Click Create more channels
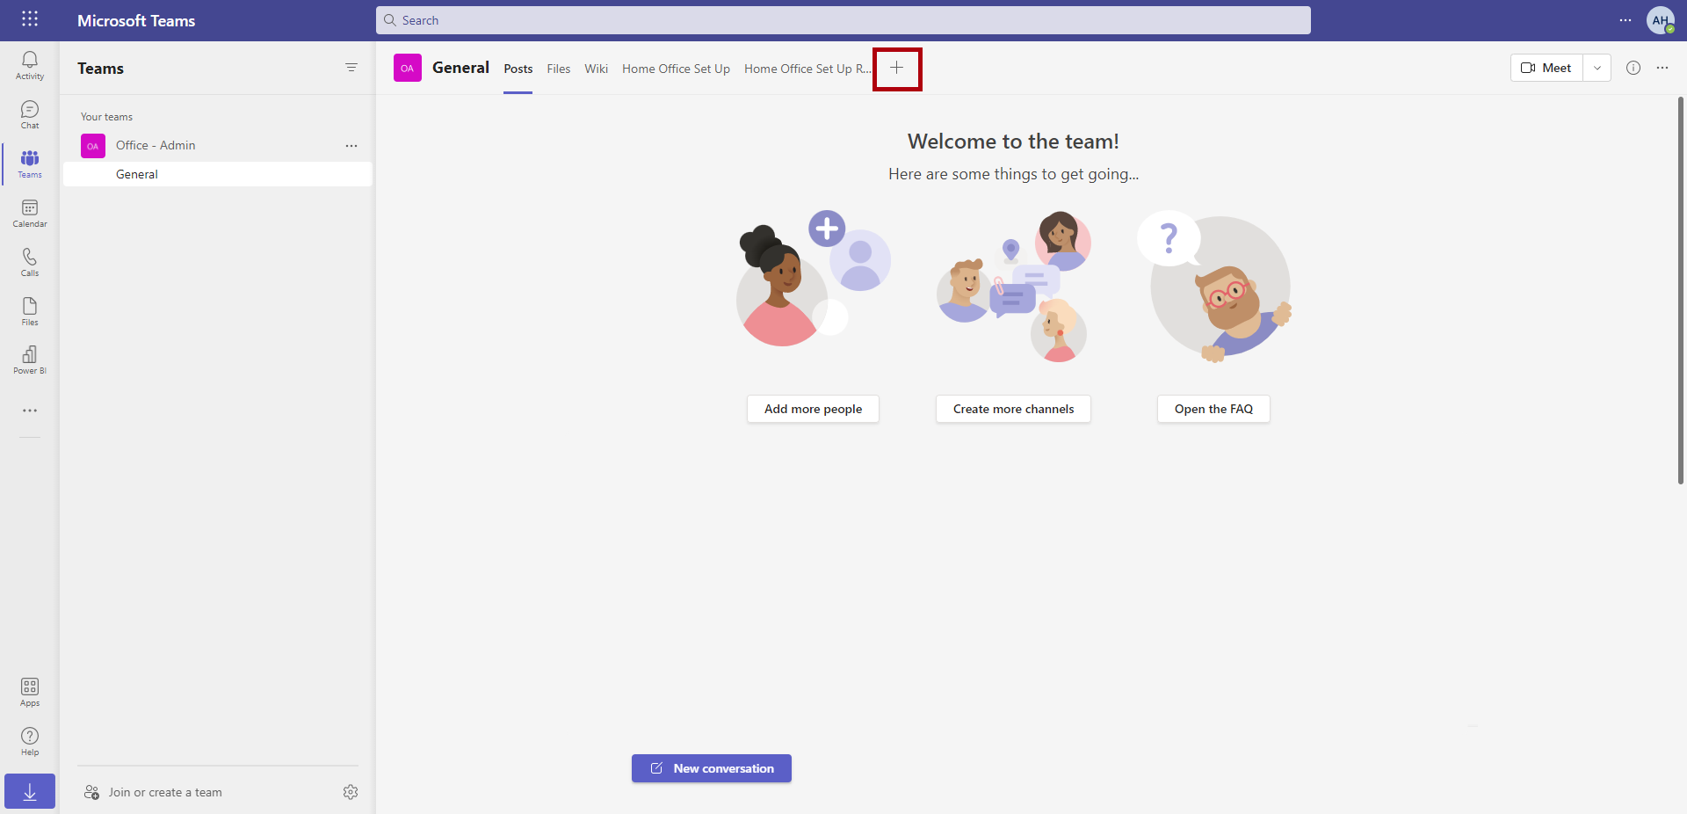 1014,409
